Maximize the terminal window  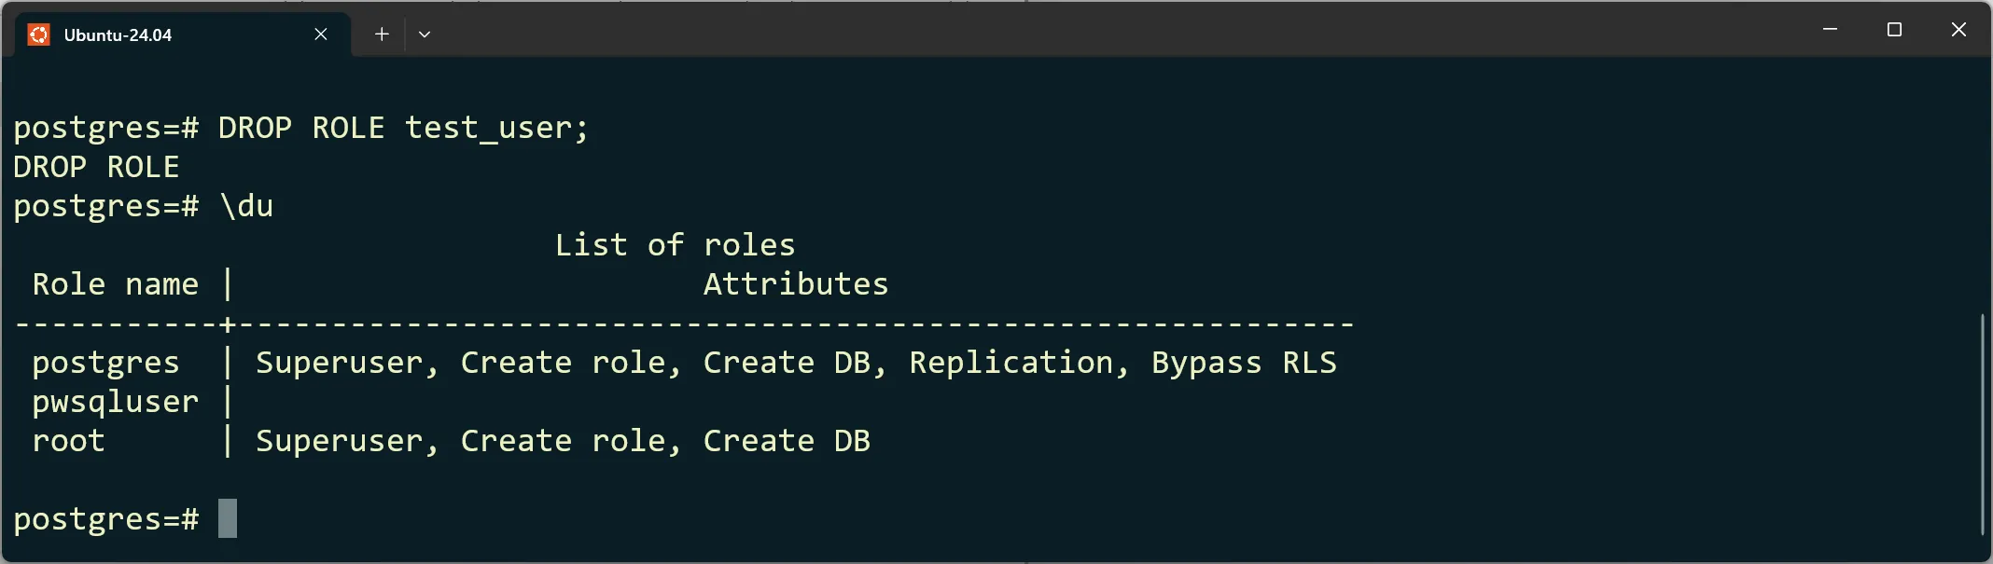pos(1894,30)
